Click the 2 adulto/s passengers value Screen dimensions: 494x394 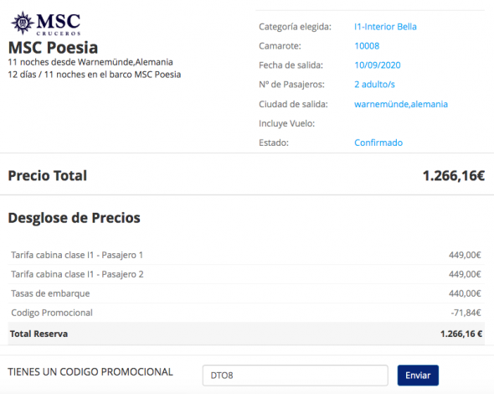(374, 85)
